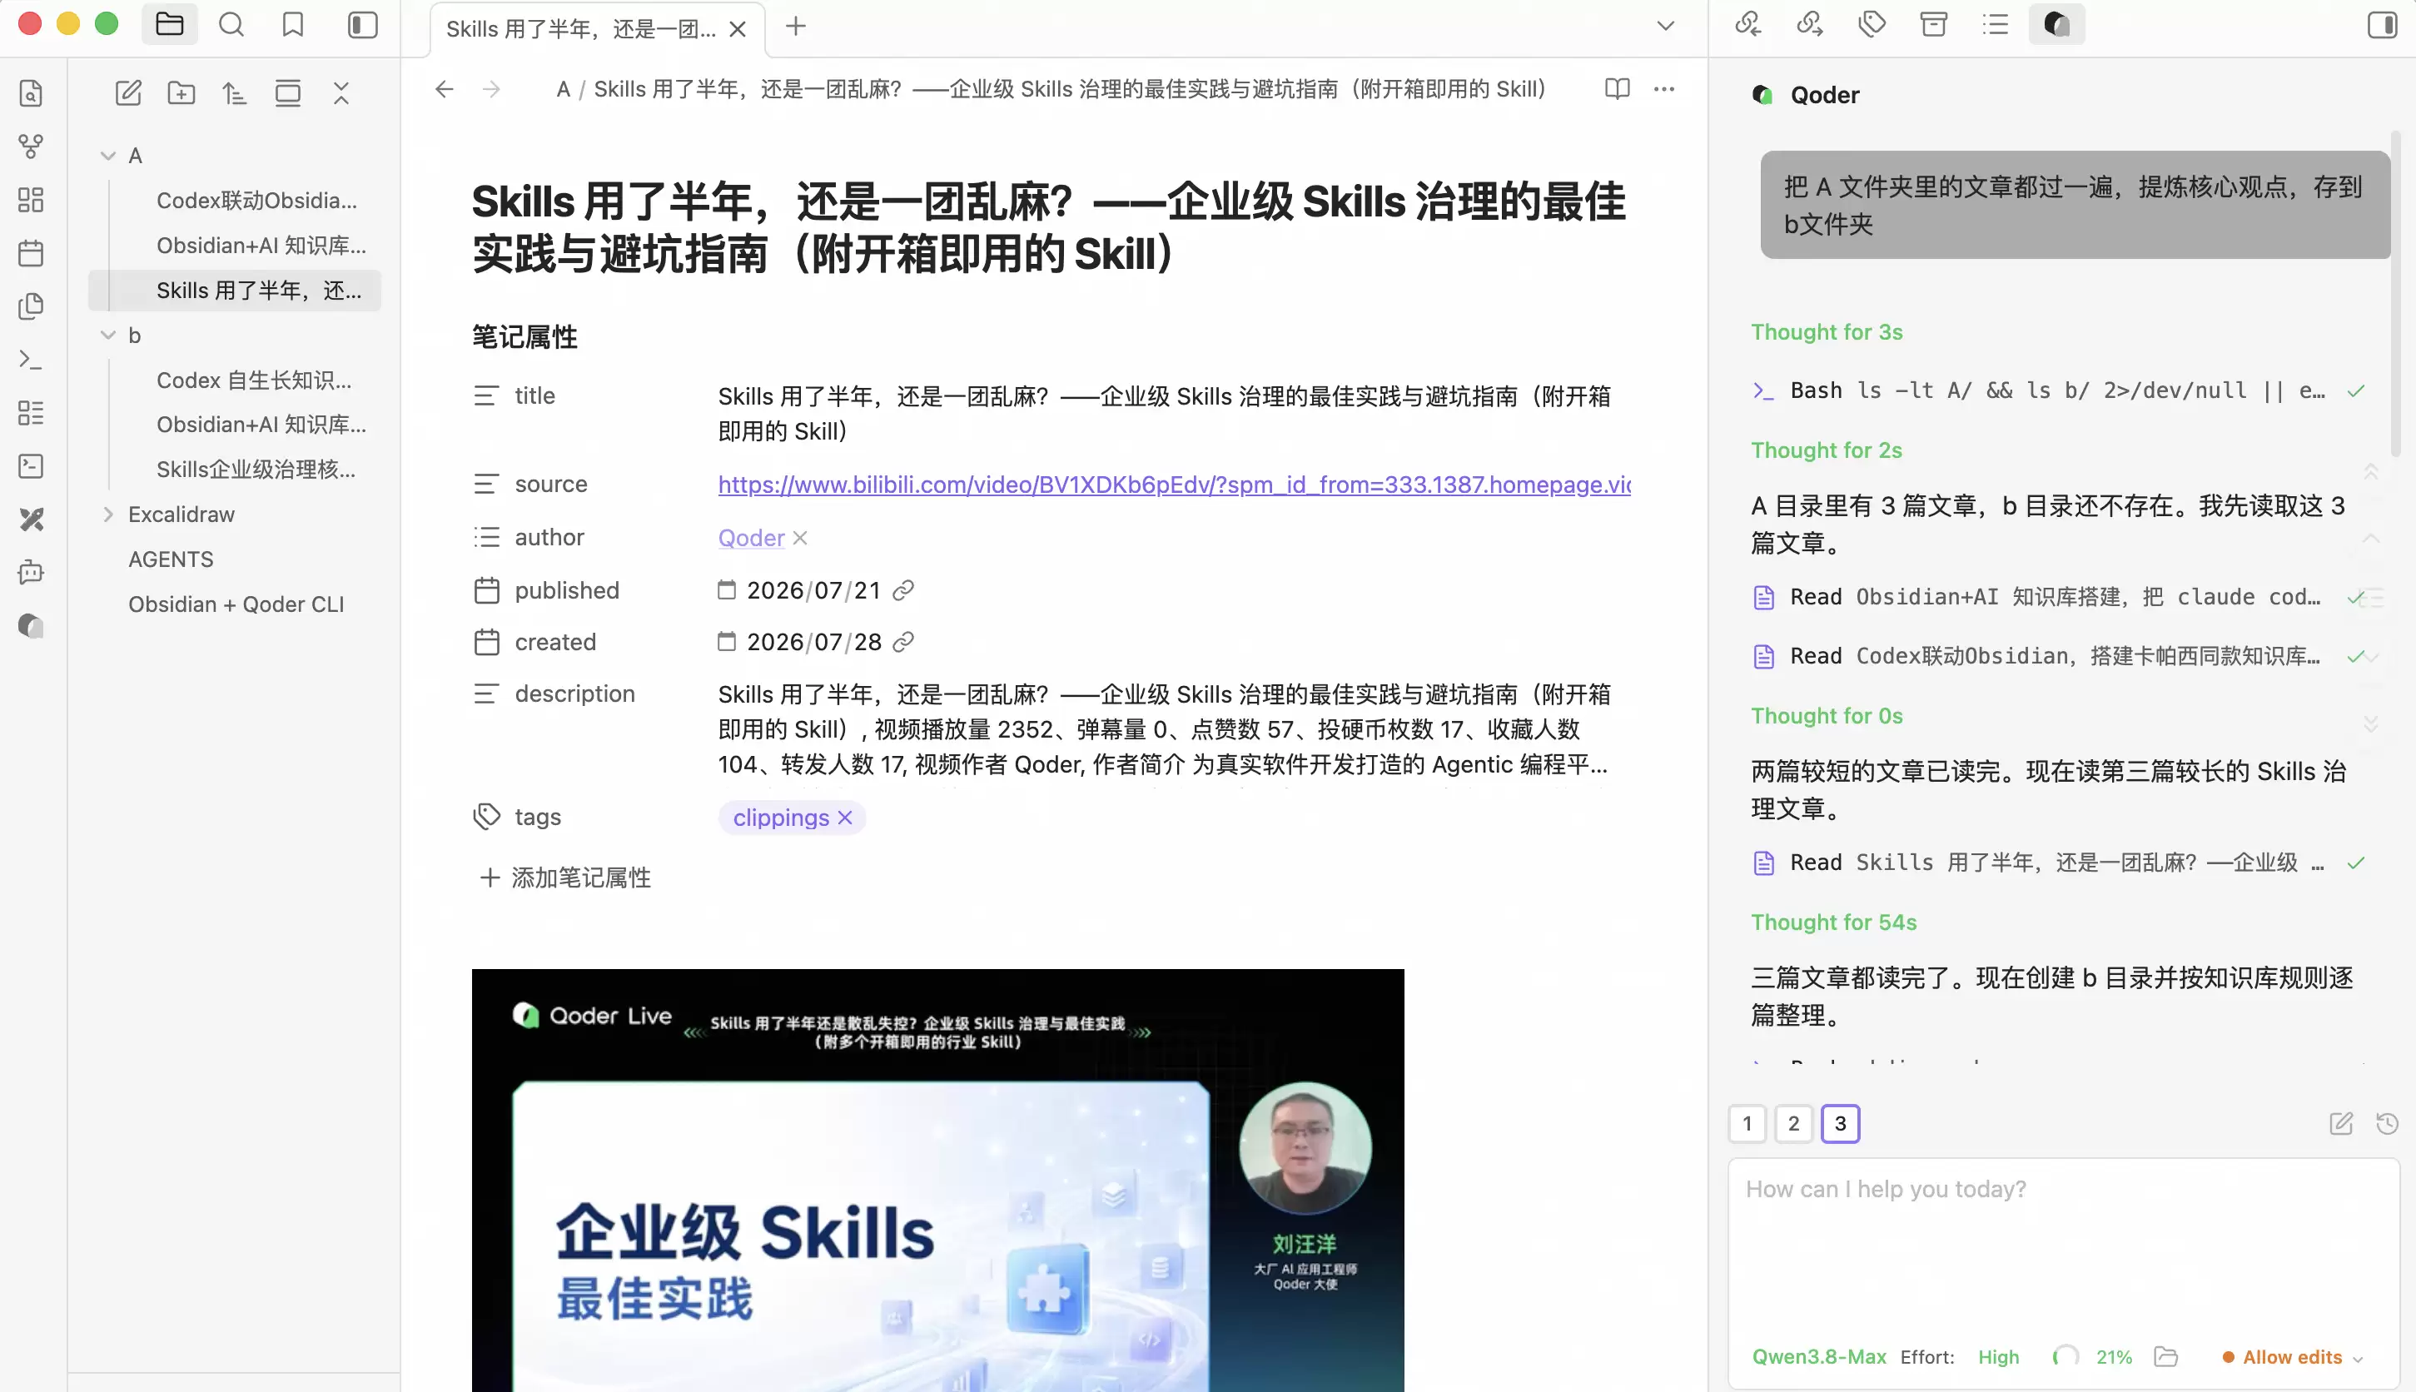Open chat history clock icon
Viewport: 2416px width, 1392px height.
coord(2388,1123)
